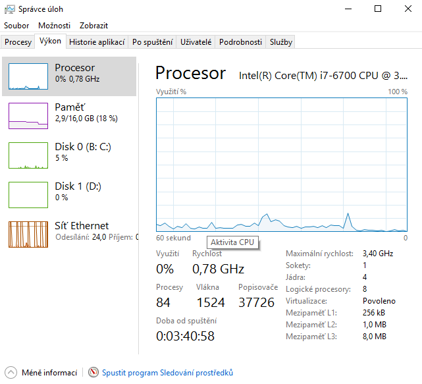The height and width of the screenshot is (384, 422).
Task: Open the Podrobnosti tab
Action: coord(240,42)
